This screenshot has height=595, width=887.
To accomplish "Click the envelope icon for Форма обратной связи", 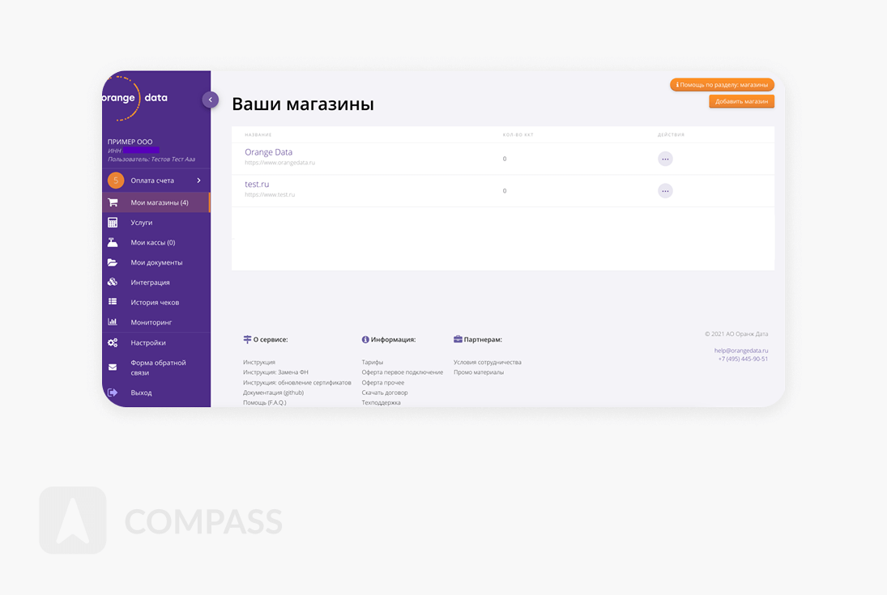I will click(x=113, y=368).
